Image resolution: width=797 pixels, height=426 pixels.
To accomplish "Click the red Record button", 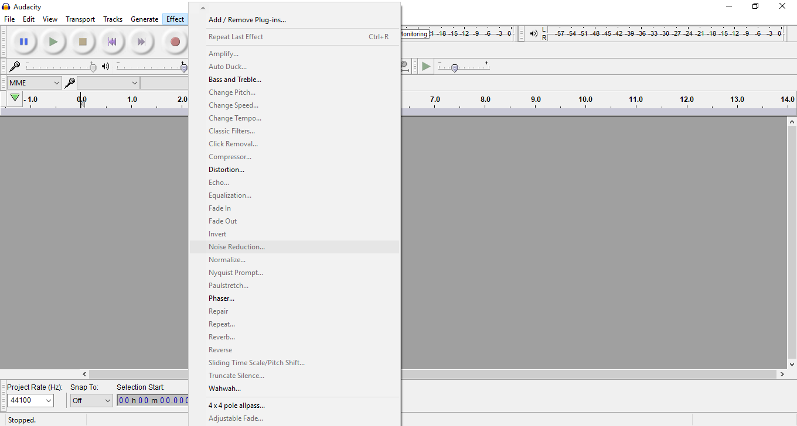I will tap(175, 42).
